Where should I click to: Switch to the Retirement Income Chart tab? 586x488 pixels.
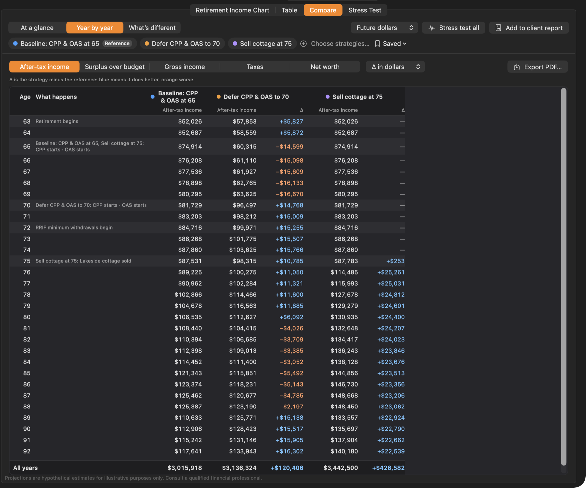coord(232,10)
